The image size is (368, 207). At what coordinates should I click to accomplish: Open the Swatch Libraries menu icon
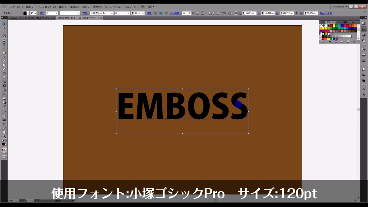[x=323, y=41]
